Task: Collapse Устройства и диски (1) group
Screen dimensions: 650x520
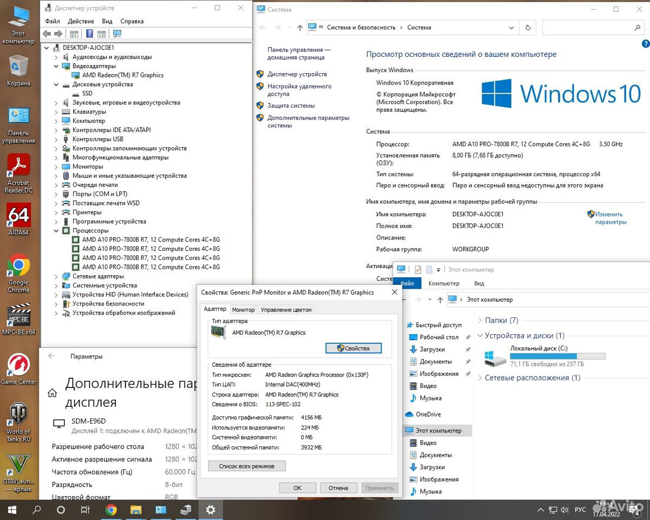Action: [x=479, y=335]
